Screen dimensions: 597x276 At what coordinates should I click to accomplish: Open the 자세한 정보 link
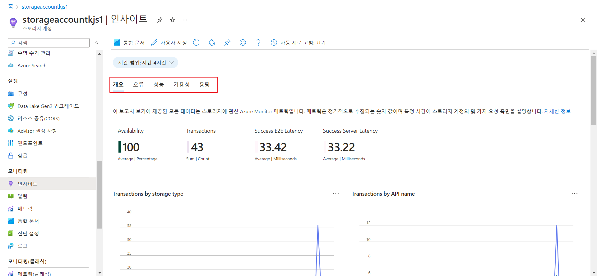pyautogui.click(x=557, y=111)
